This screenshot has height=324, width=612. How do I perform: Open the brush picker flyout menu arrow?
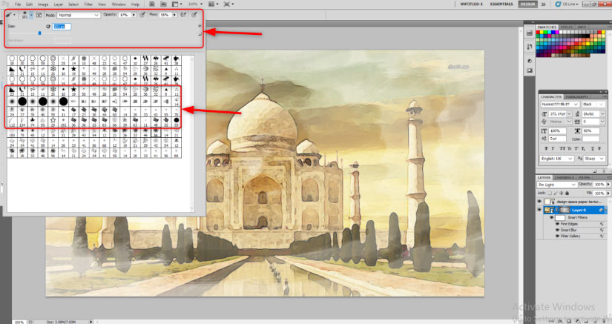point(200,26)
